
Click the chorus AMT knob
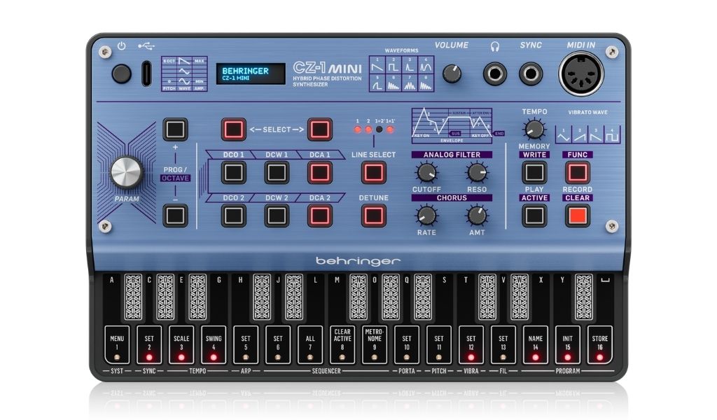pyautogui.click(x=477, y=216)
